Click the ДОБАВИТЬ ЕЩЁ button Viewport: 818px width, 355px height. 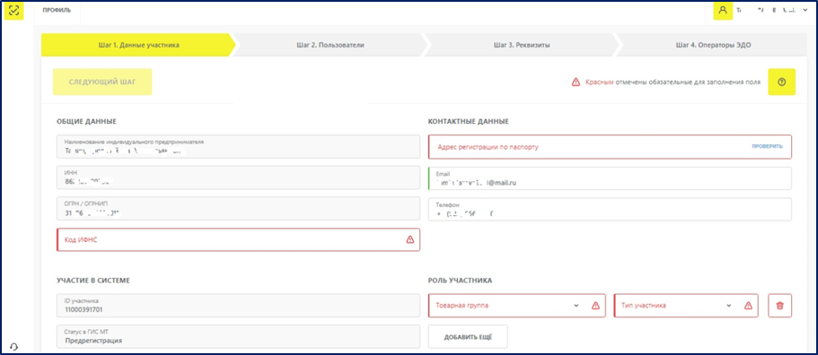[x=468, y=337]
